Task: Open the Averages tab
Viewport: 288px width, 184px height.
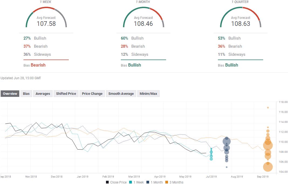Action: tap(43, 94)
